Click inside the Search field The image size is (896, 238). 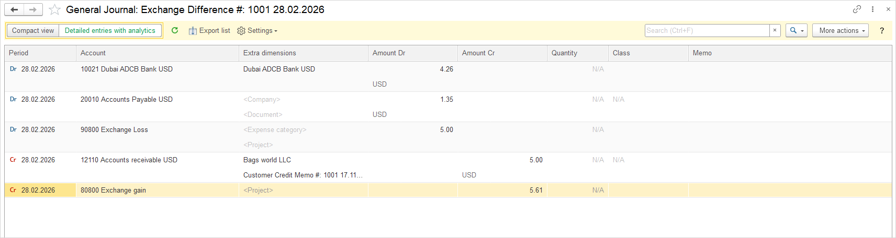pos(707,30)
